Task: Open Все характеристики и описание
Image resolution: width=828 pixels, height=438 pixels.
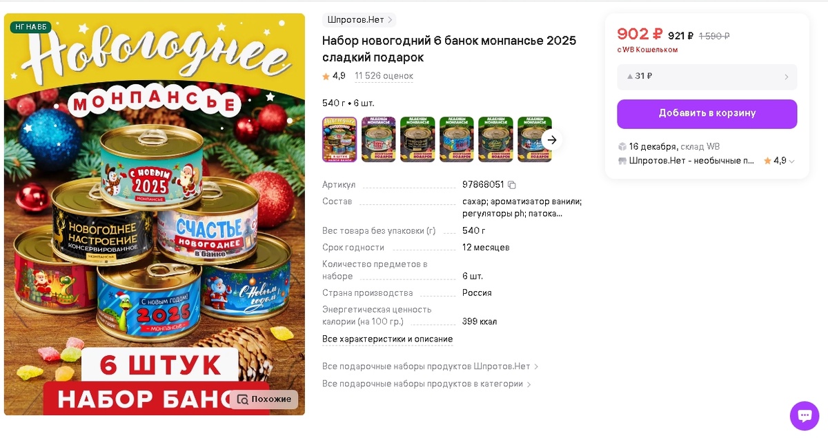Action: coord(388,339)
